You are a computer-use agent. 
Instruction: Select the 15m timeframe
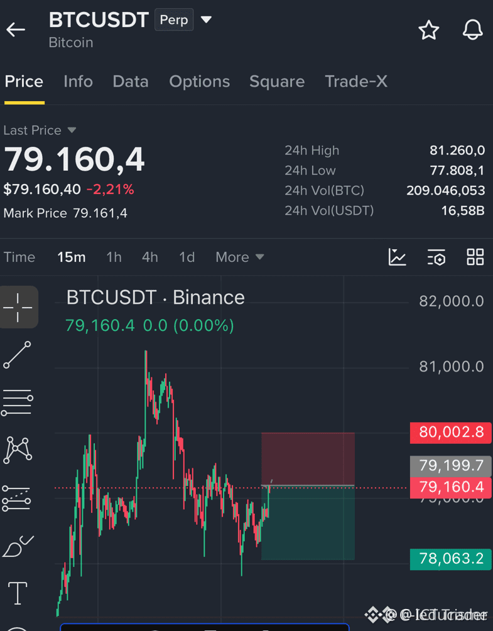point(71,257)
